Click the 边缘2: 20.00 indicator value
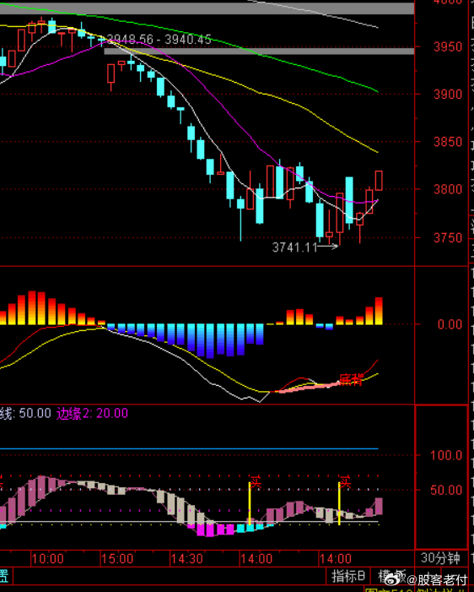This screenshot has height=592, width=474. tap(92, 414)
